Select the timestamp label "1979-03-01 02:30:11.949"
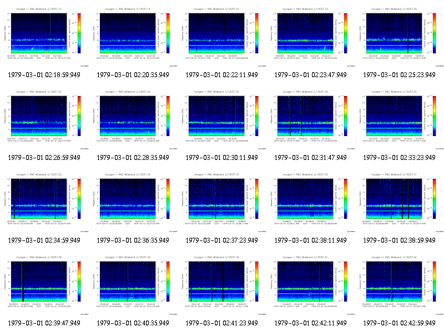Viewport: 444px width, 331px height. tap(221, 158)
